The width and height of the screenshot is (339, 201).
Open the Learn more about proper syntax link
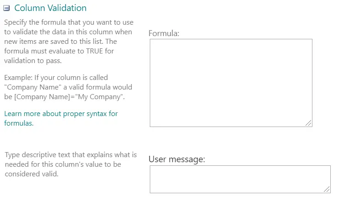(x=60, y=113)
